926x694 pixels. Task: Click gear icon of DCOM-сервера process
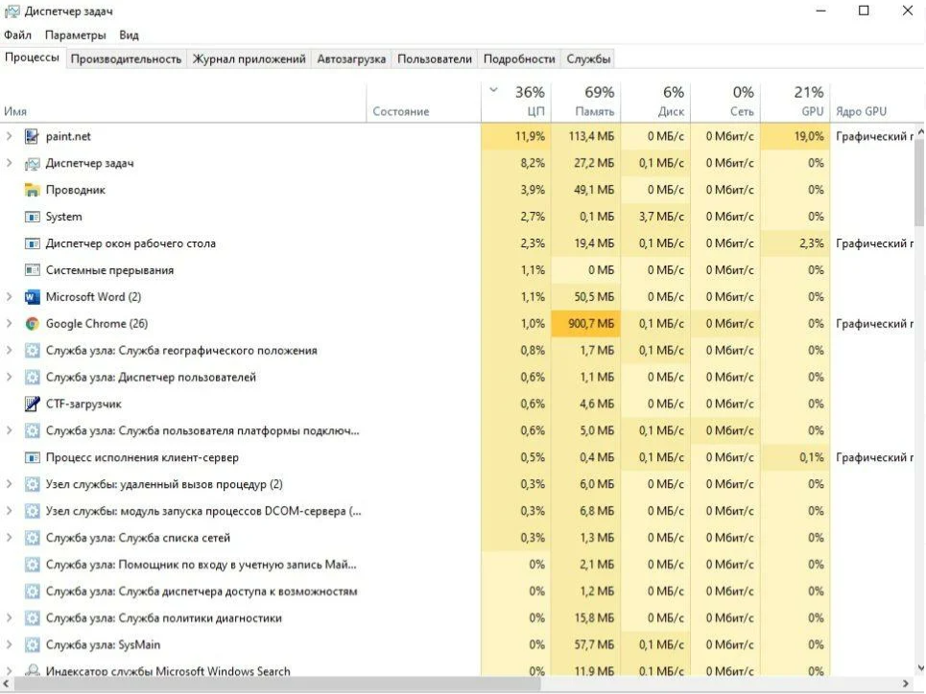click(x=32, y=511)
